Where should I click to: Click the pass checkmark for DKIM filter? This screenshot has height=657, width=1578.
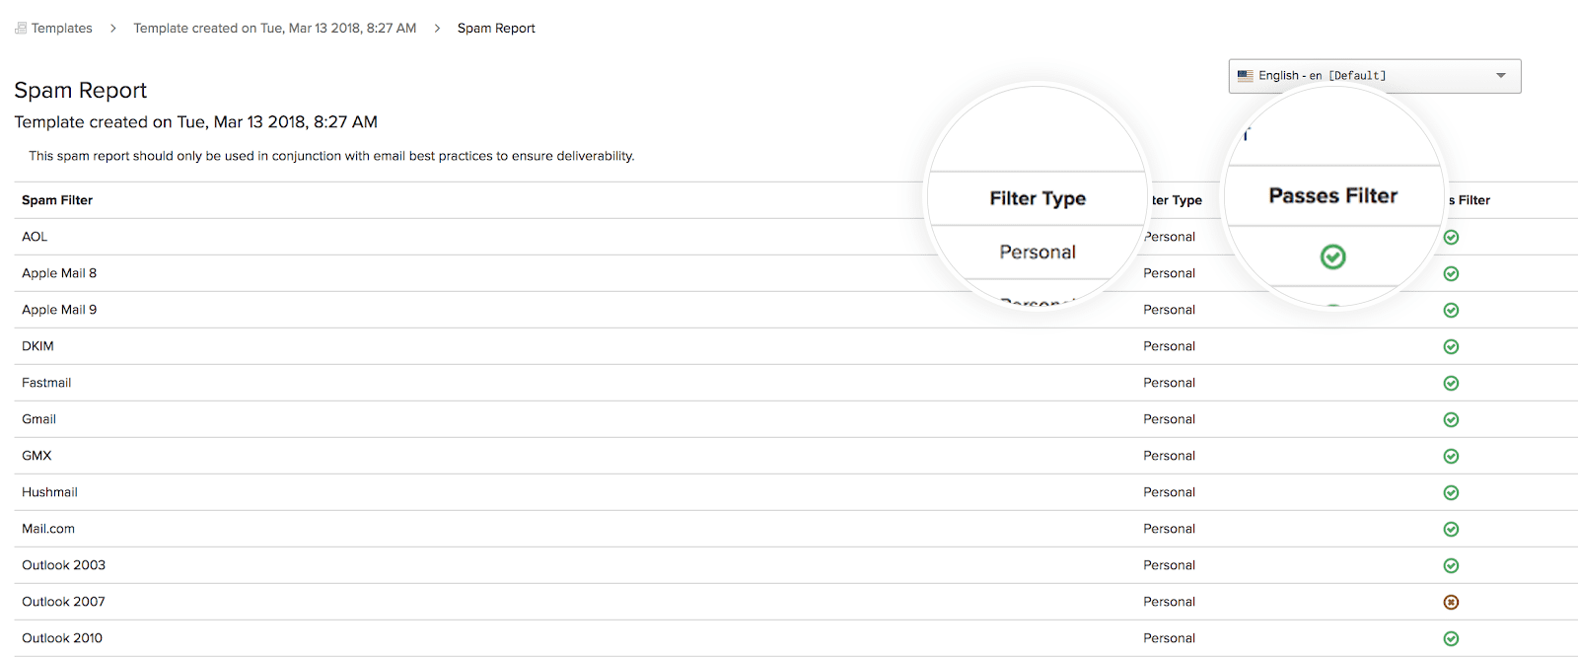pyautogui.click(x=1451, y=346)
